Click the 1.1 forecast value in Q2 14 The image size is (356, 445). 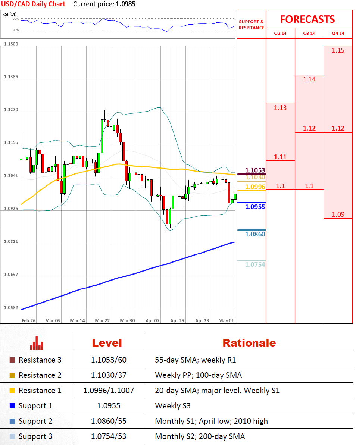280,186
